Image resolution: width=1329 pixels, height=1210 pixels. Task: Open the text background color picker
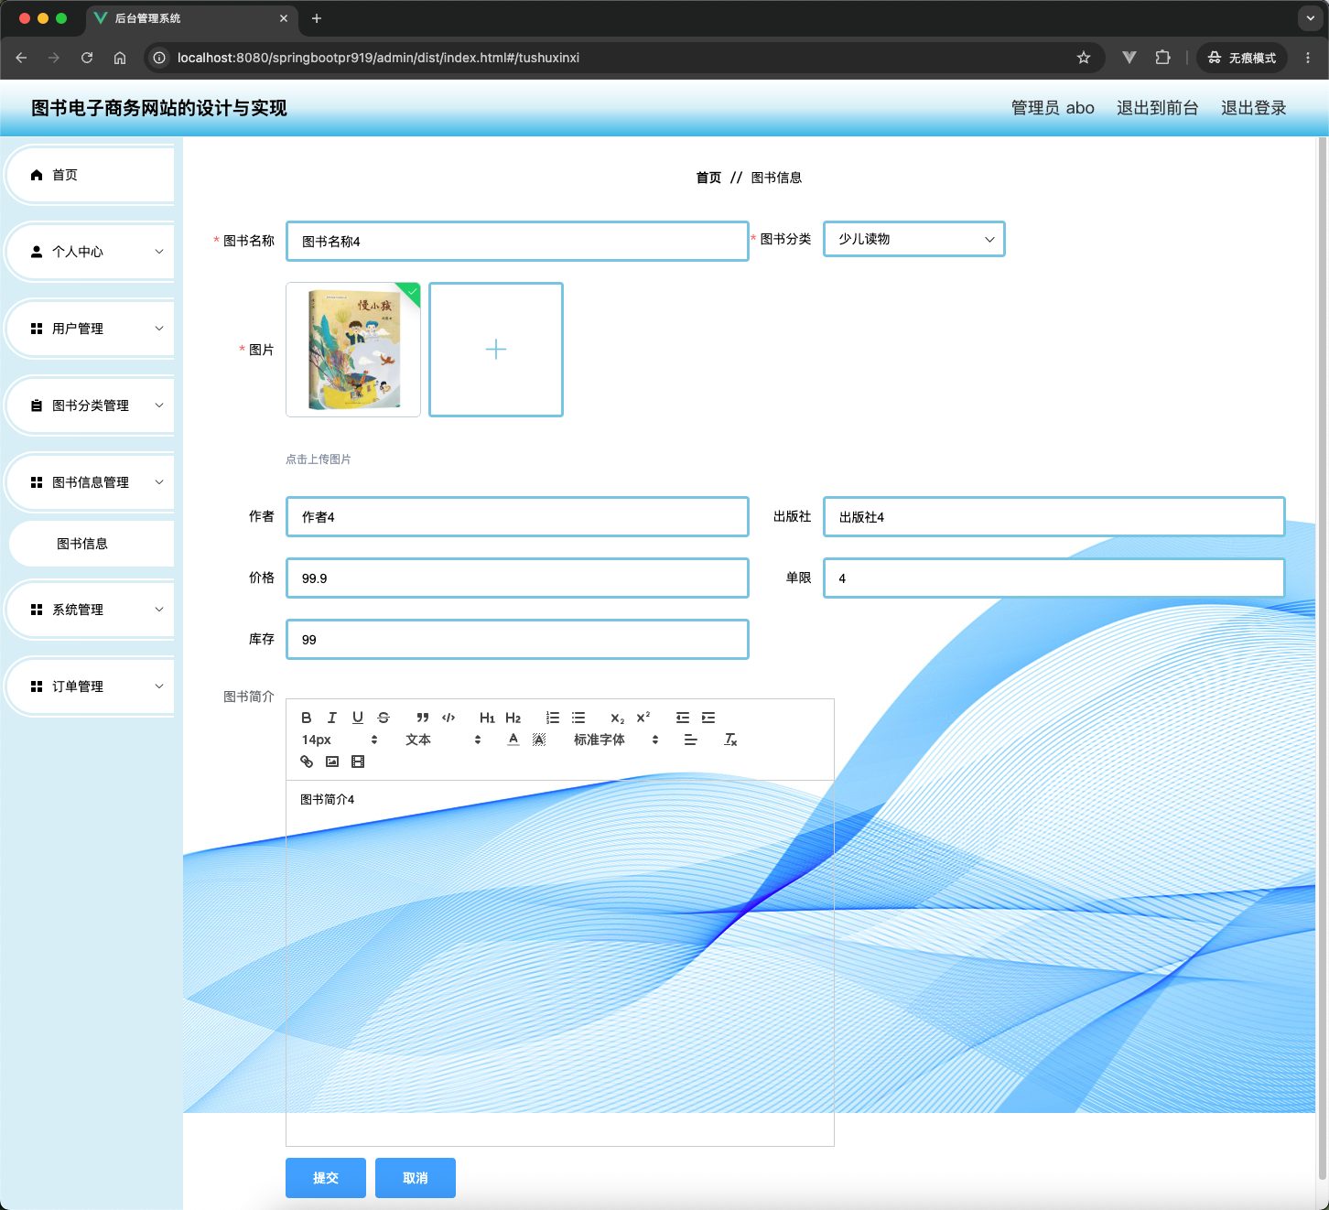(539, 740)
